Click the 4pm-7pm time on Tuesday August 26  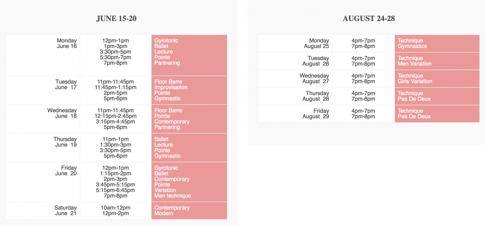(363, 58)
